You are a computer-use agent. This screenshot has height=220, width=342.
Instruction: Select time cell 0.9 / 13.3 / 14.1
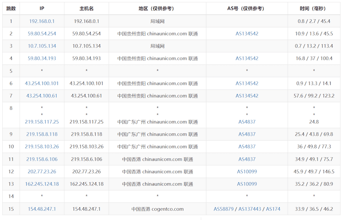(x=314, y=83)
